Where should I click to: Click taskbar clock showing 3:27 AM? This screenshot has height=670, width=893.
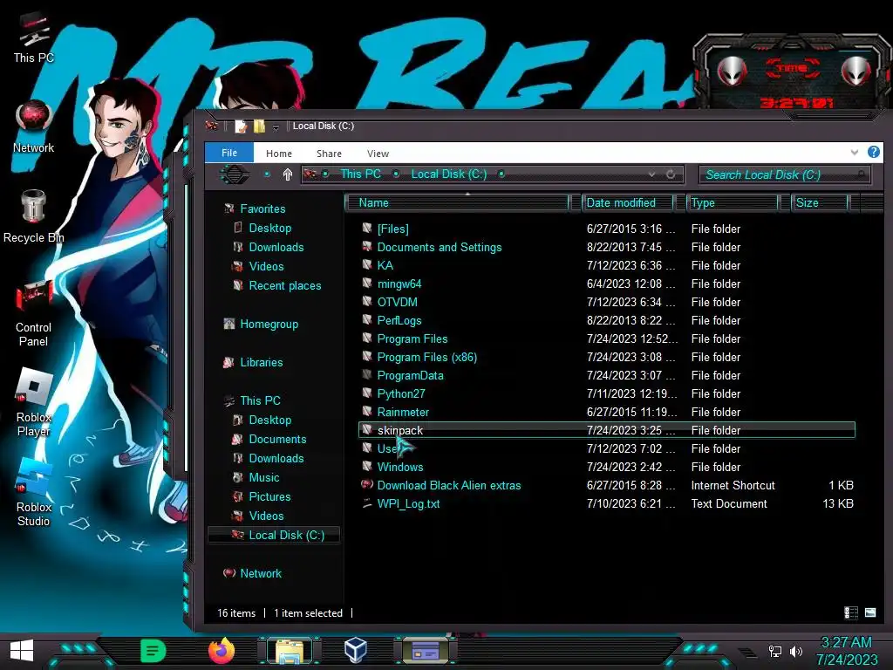pyautogui.click(x=846, y=651)
